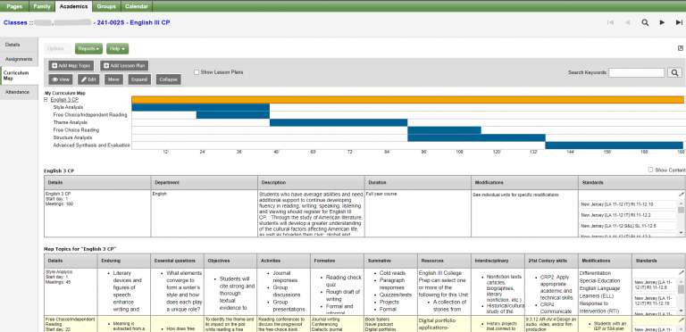
Task: Enable the Show Lesson Plans checkbox
Action: point(197,72)
